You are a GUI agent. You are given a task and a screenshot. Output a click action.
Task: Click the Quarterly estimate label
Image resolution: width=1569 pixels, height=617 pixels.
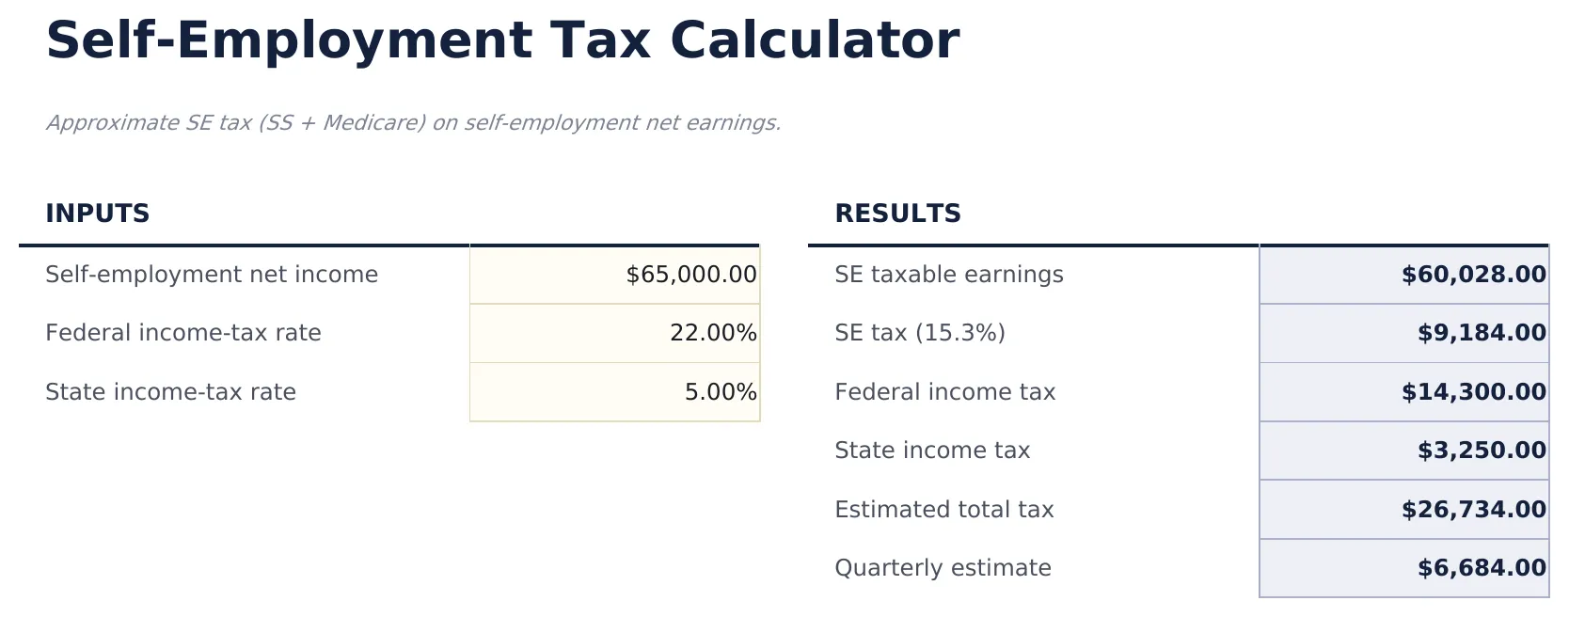943,568
